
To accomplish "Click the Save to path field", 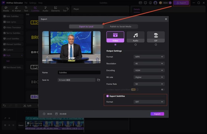I will pyautogui.click(x=76, y=80).
